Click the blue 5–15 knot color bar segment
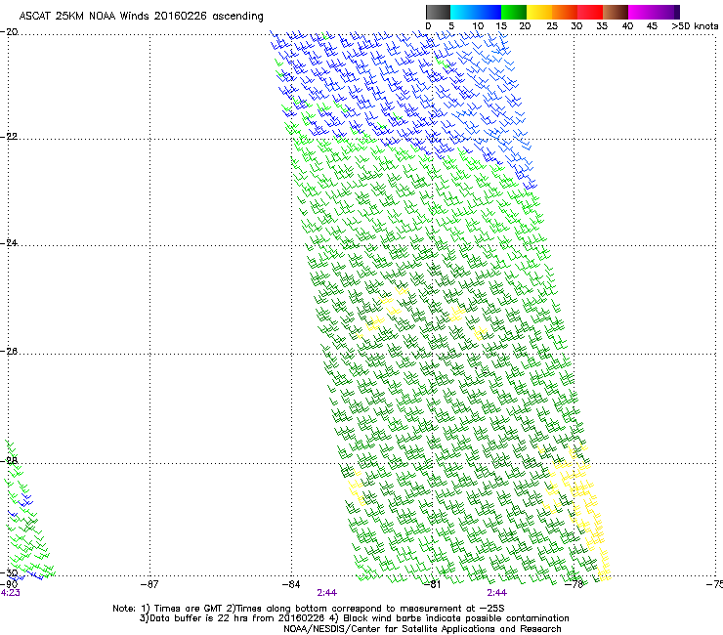The height and width of the screenshot is (635, 723). coord(476,12)
